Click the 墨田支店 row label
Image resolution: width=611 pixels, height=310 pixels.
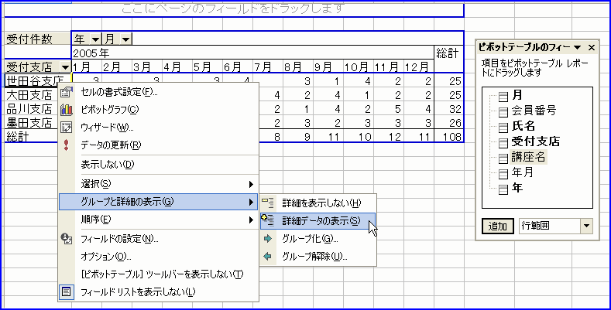[31, 122]
